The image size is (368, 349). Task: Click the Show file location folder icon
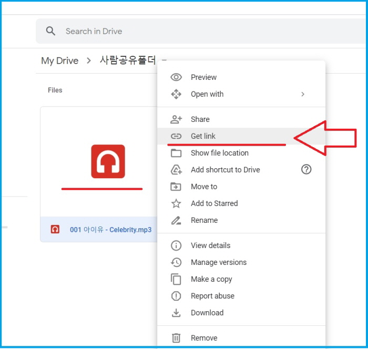[x=176, y=153]
